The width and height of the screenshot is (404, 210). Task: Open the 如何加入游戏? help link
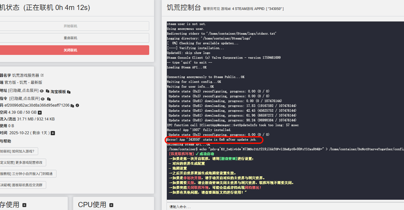(x=19, y=151)
